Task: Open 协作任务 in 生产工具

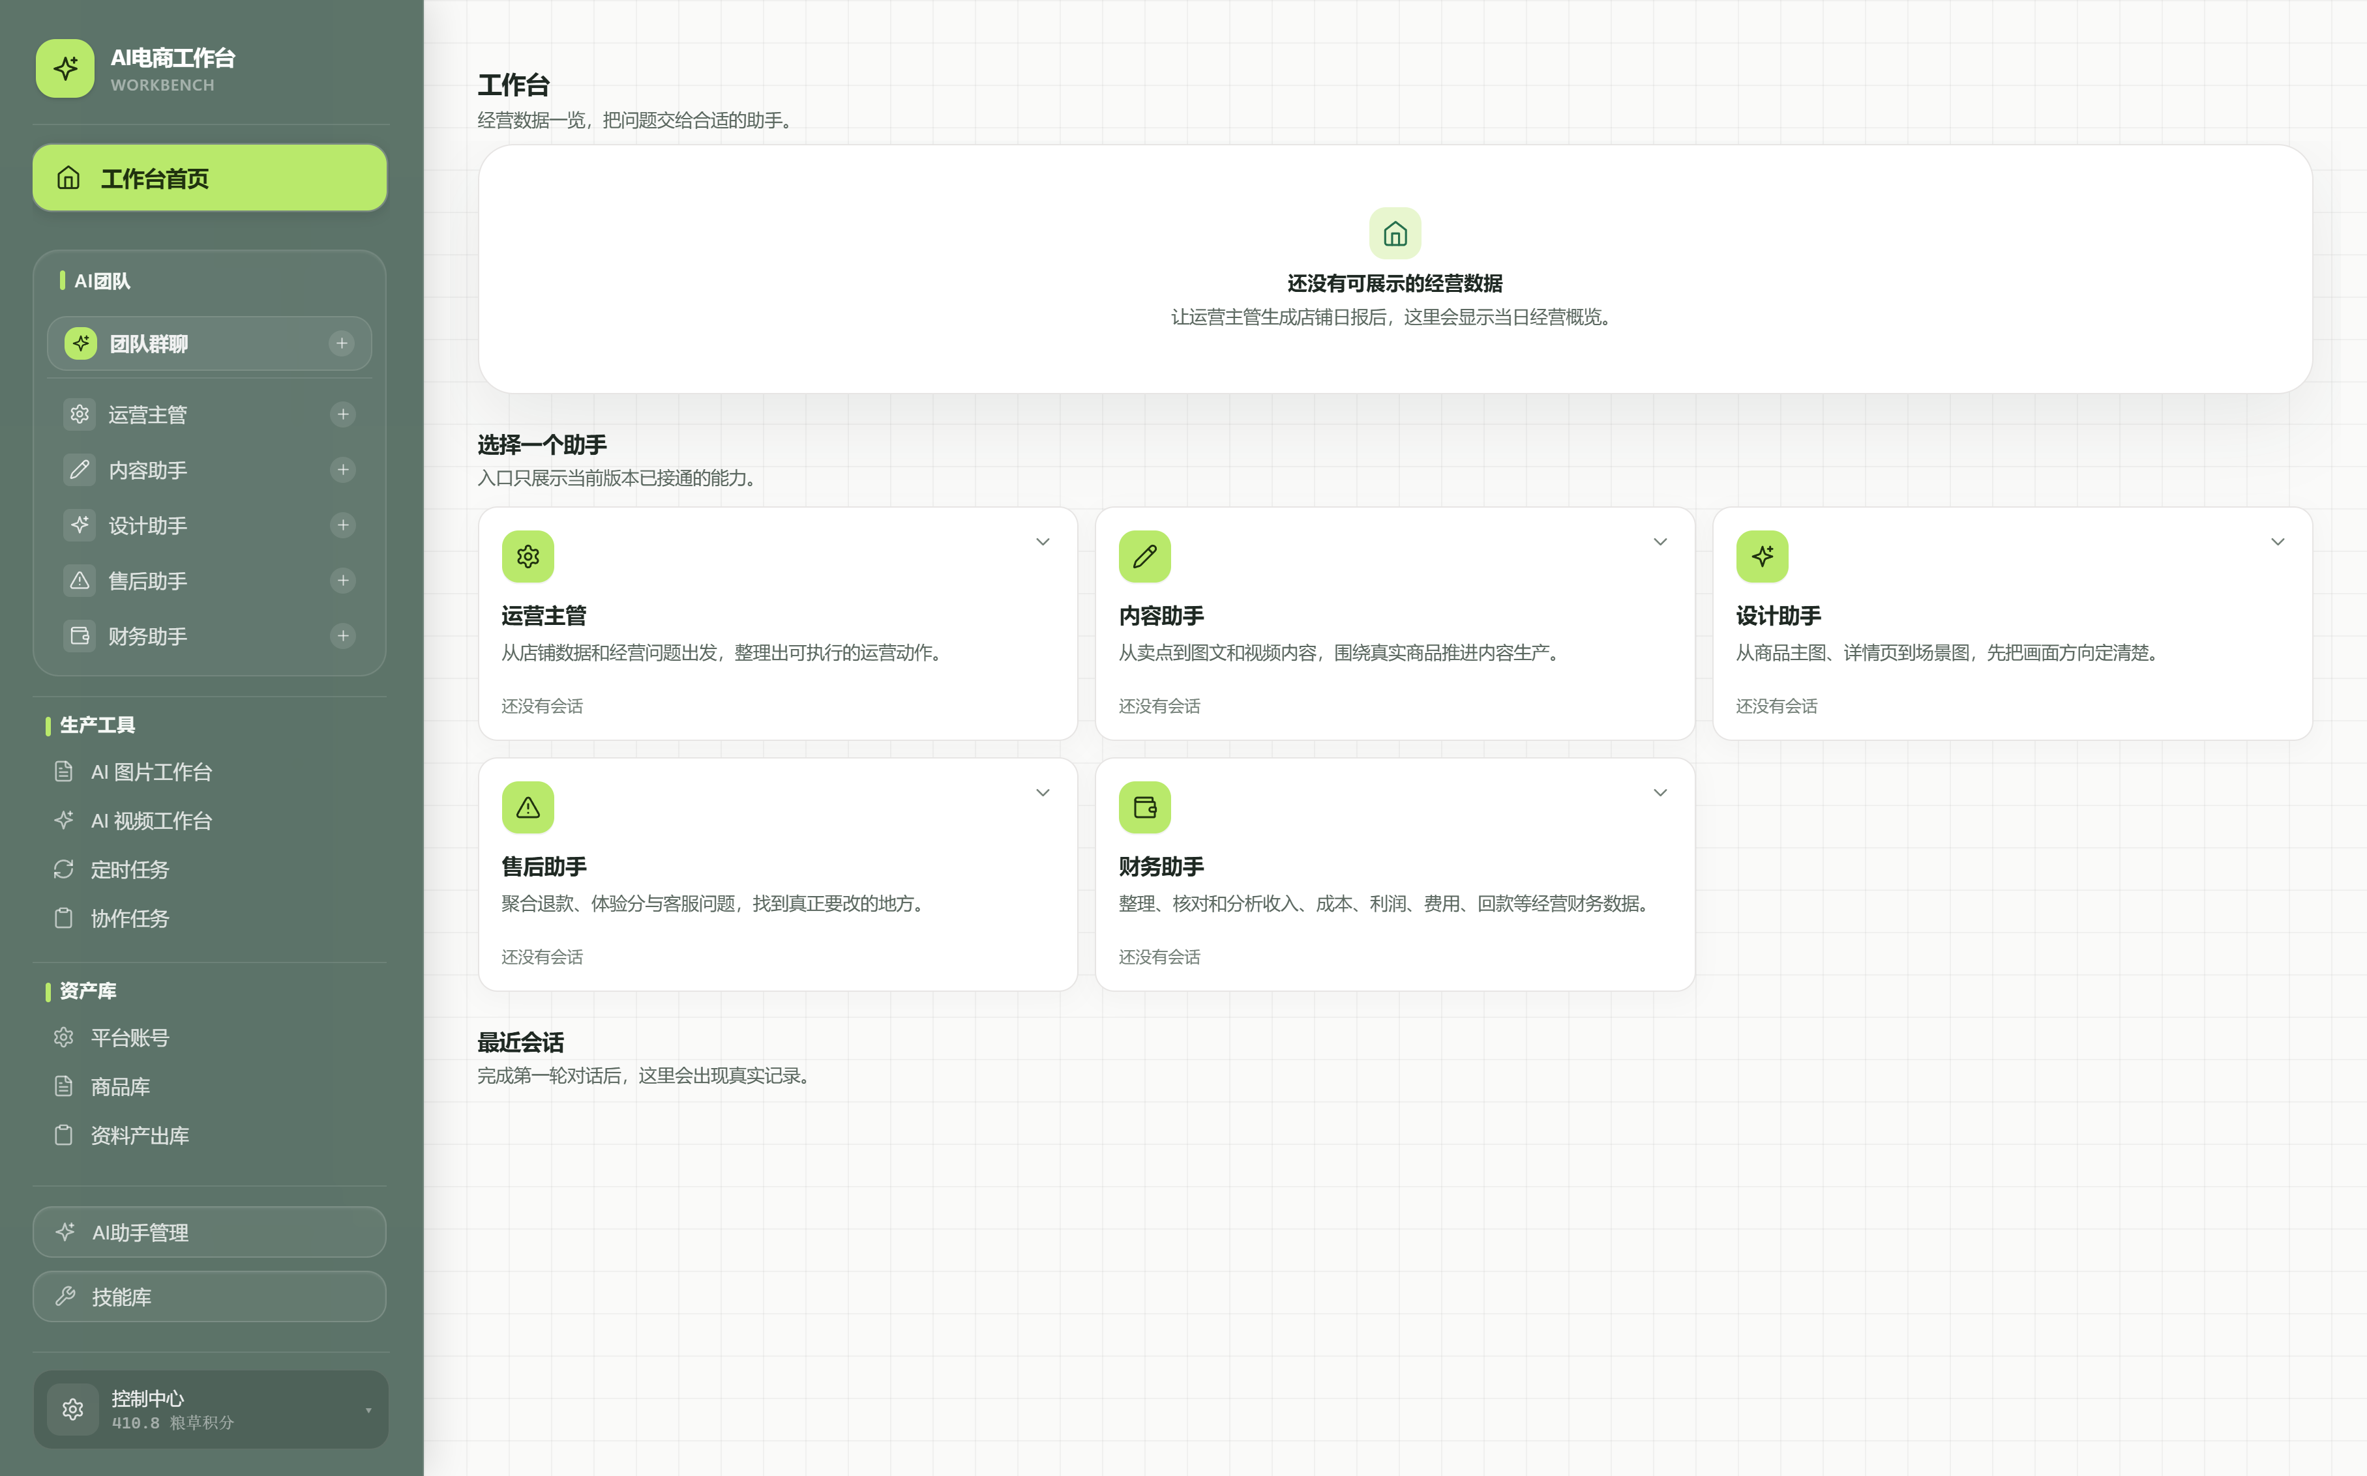Action: coord(209,919)
